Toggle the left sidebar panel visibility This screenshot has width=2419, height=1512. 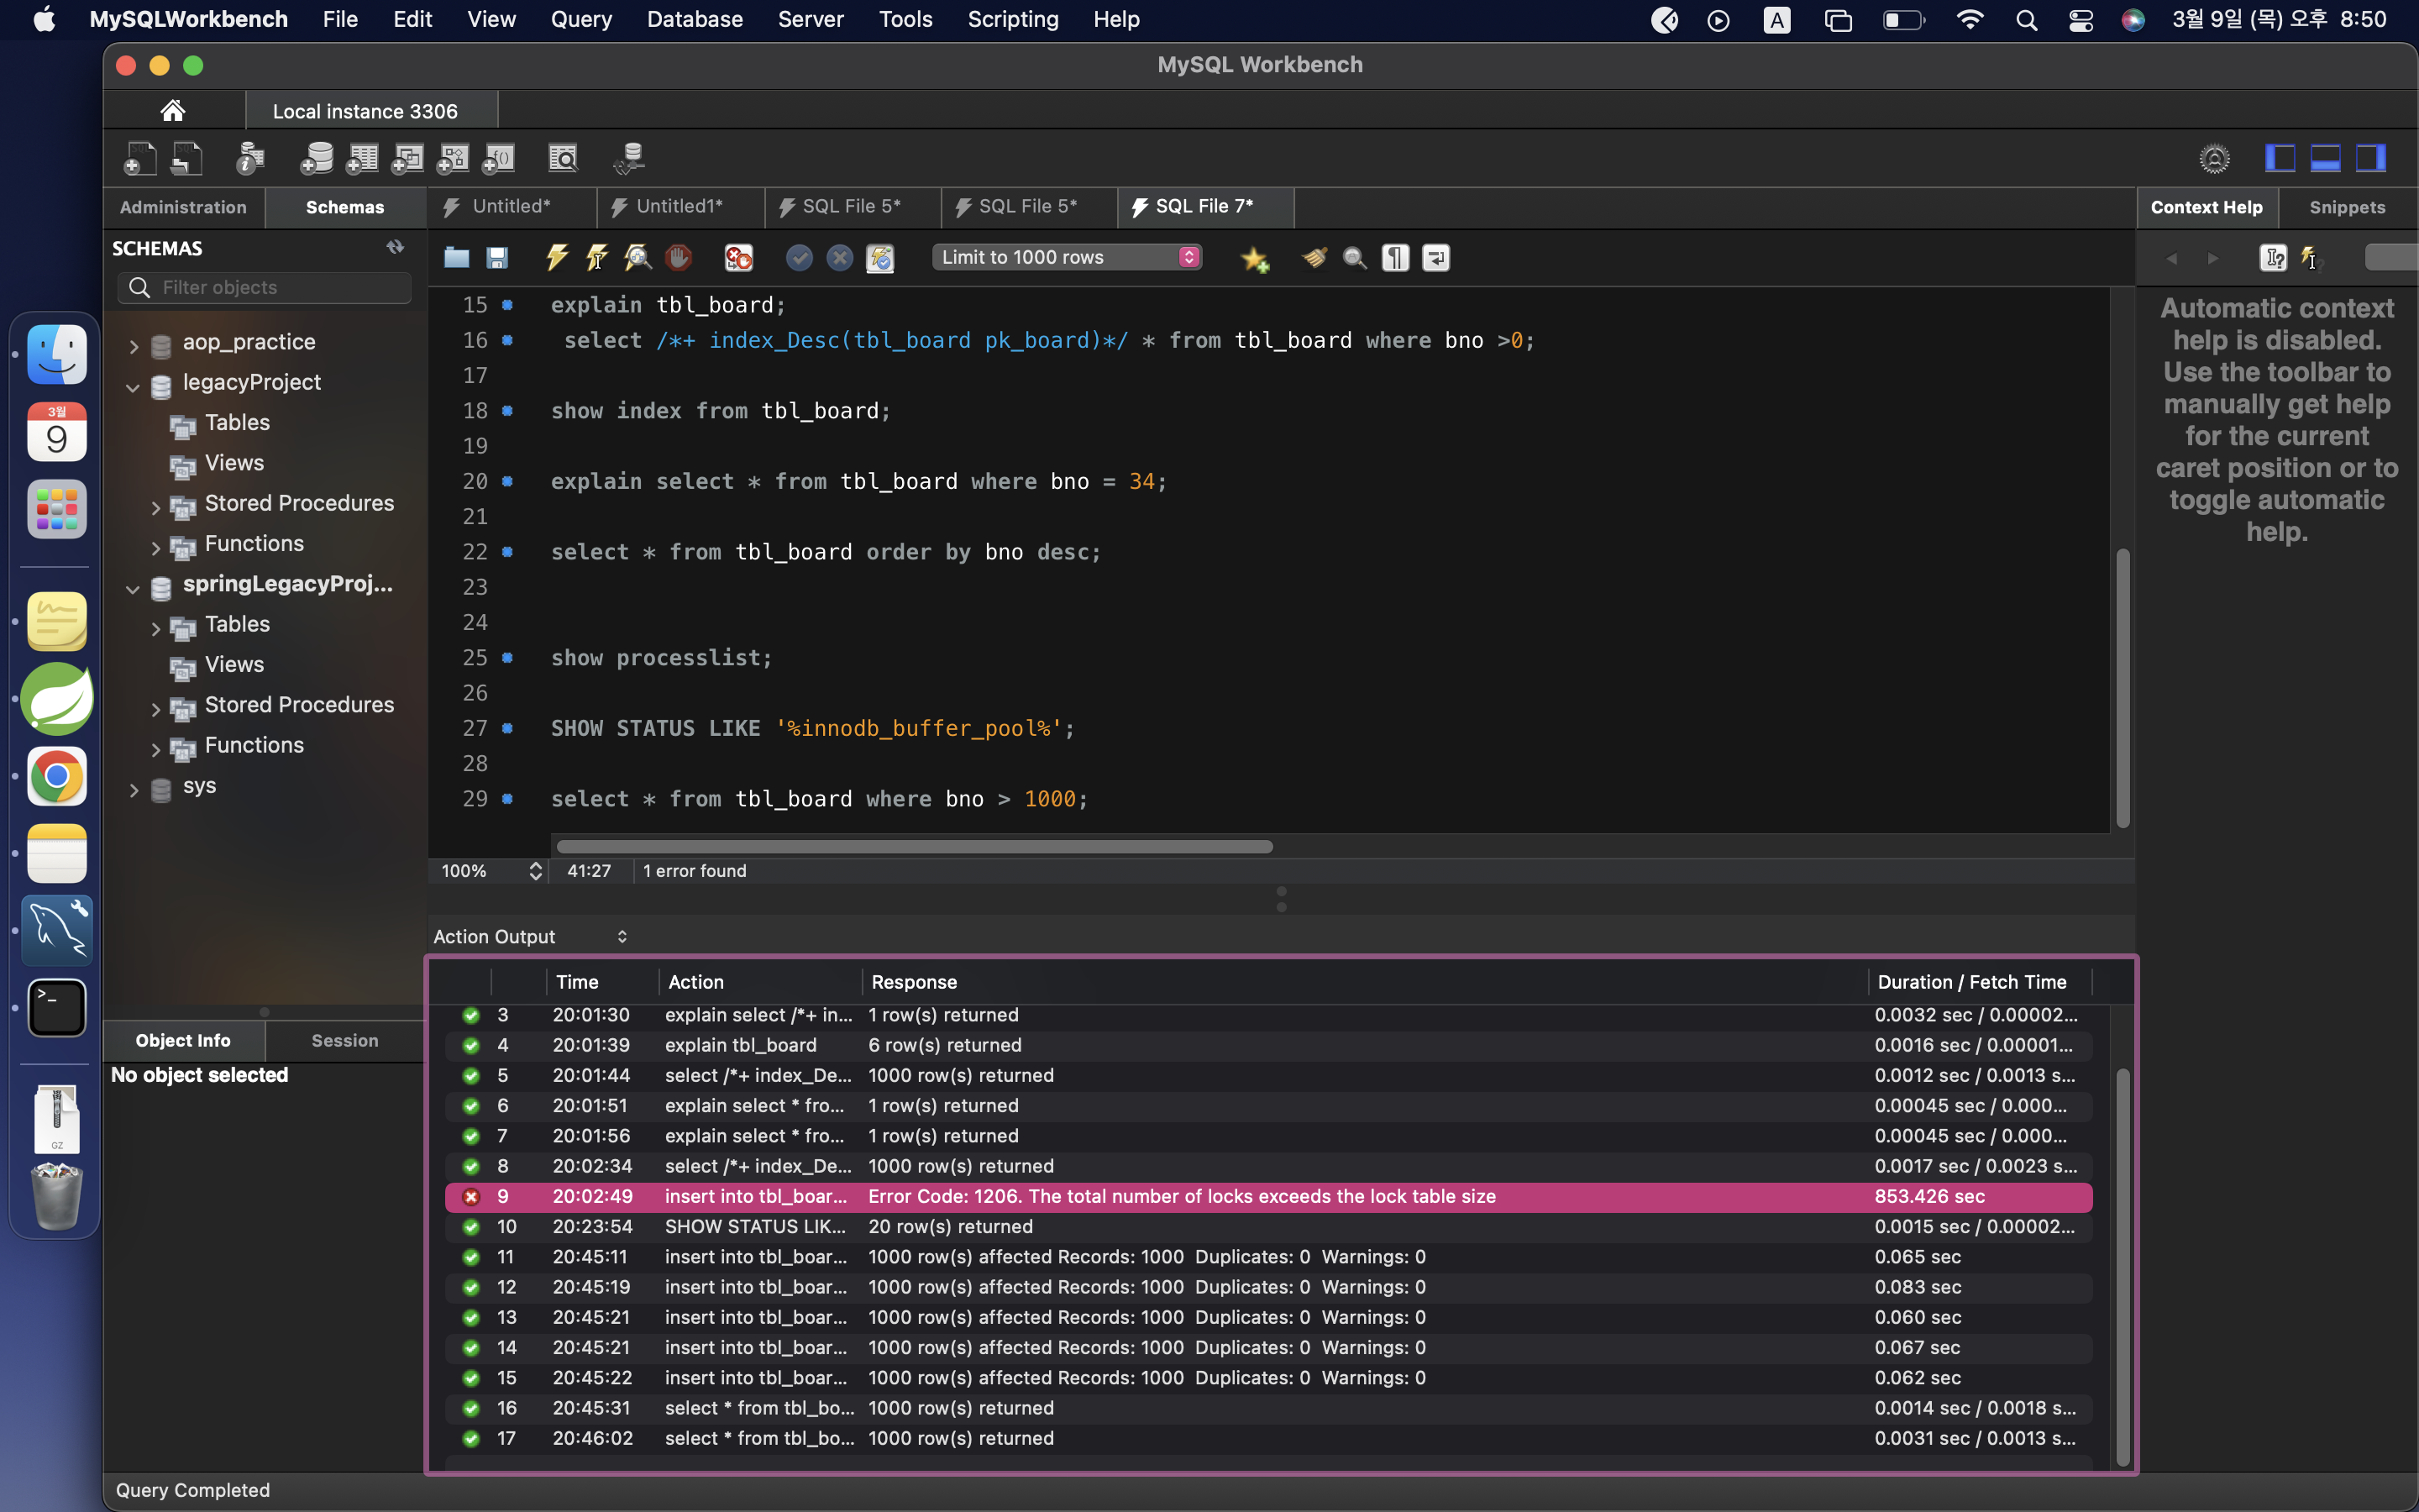coord(2279,158)
